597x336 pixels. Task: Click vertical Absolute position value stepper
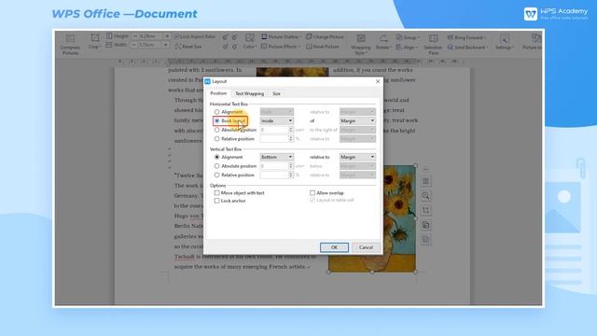pyautogui.click(x=291, y=166)
